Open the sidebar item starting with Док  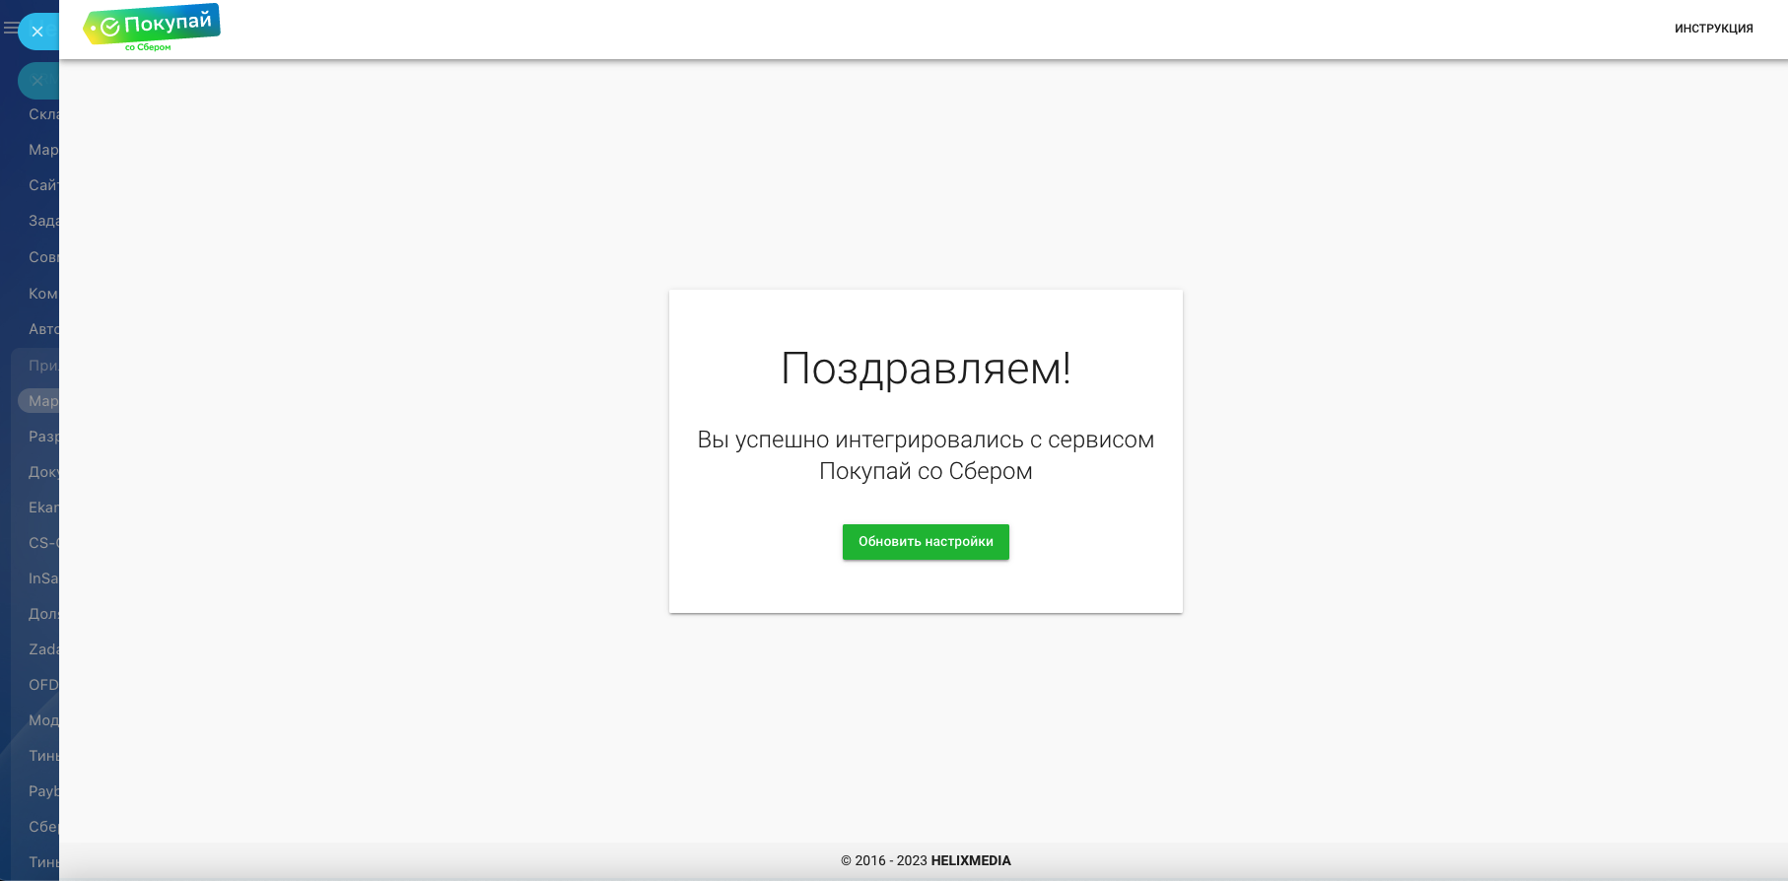pos(43,472)
